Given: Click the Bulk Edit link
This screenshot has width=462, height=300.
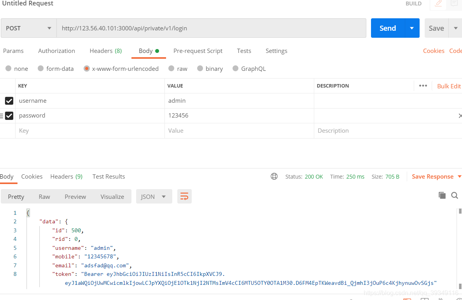Looking at the screenshot, I should click(x=449, y=86).
